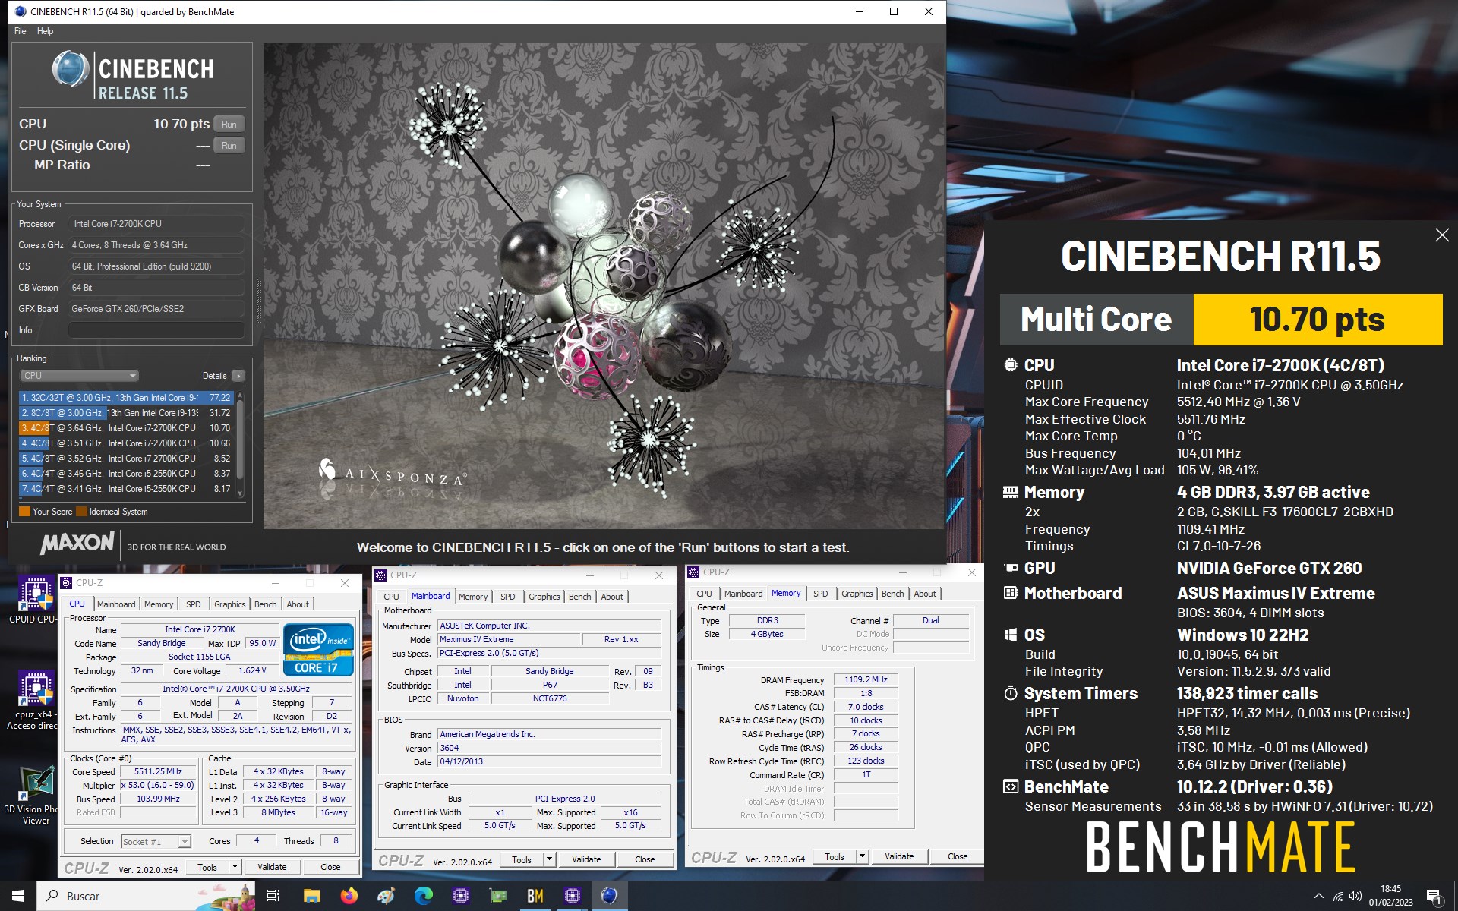Open Tools dropdown arrow in CPU-Z Mainboard window
The height and width of the screenshot is (911, 1458).
tap(549, 859)
